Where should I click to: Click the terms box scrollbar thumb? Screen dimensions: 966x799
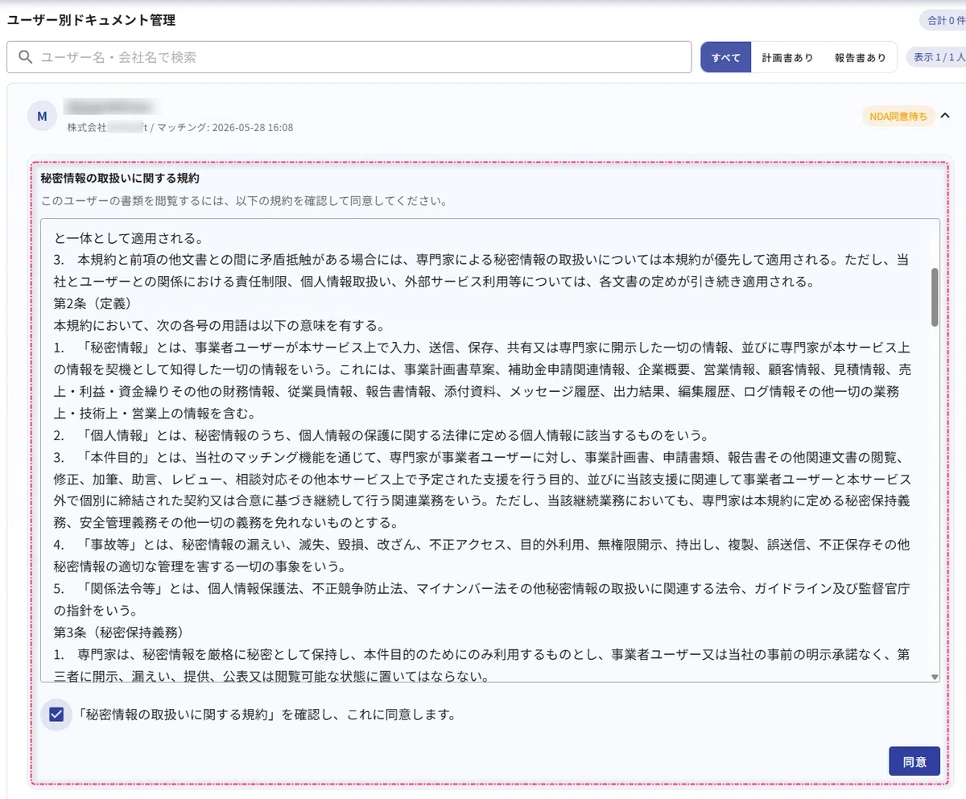tap(935, 297)
